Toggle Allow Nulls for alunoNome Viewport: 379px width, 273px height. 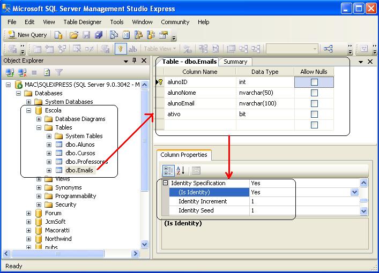314,93
